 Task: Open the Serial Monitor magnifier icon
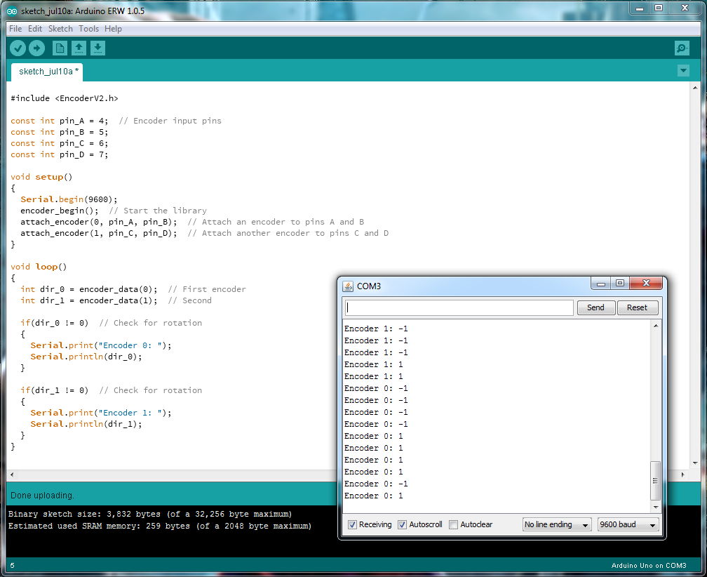point(682,48)
